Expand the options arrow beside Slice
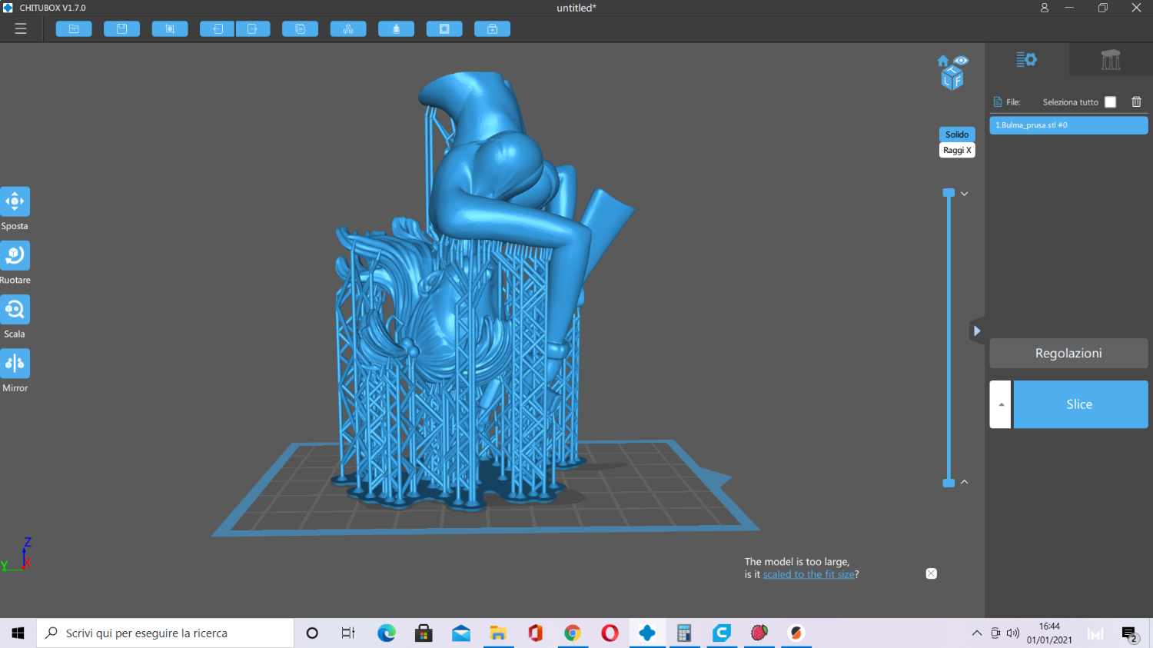 point(1001,404)
